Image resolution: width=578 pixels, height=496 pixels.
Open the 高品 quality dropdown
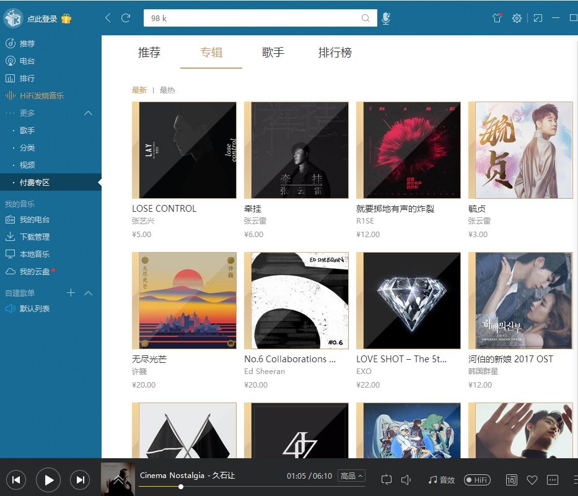click(x=351, y=476)
